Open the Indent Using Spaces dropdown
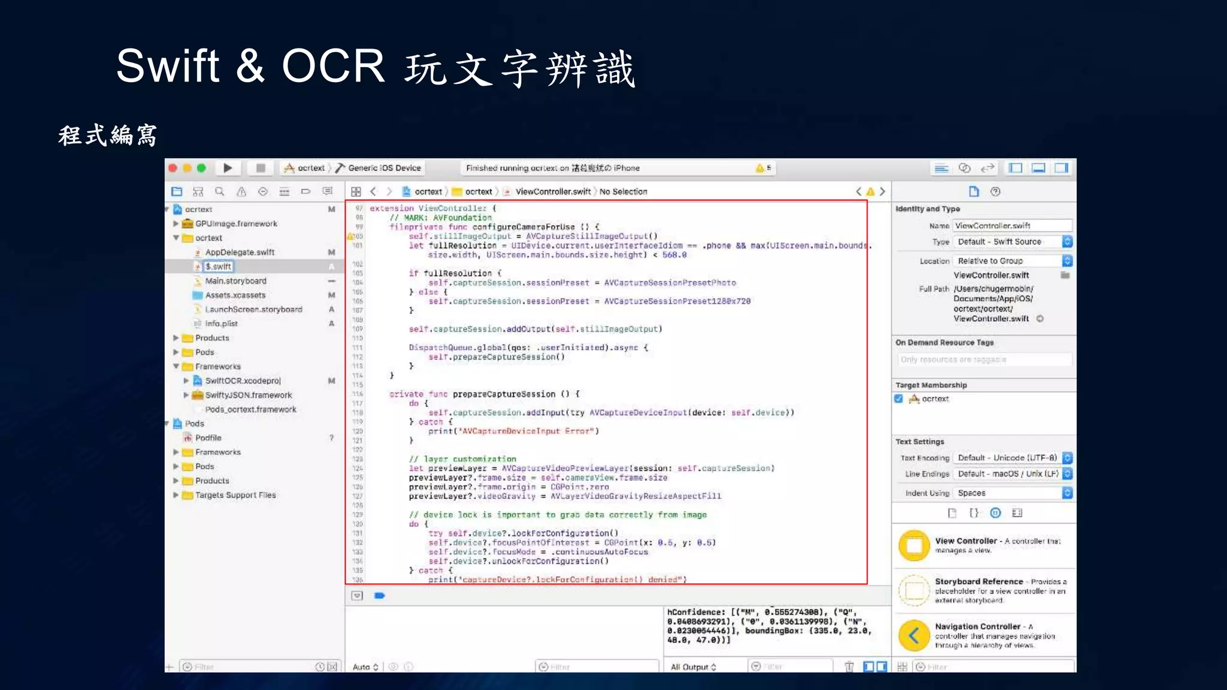1227x690 pixels. point(1013,493)
